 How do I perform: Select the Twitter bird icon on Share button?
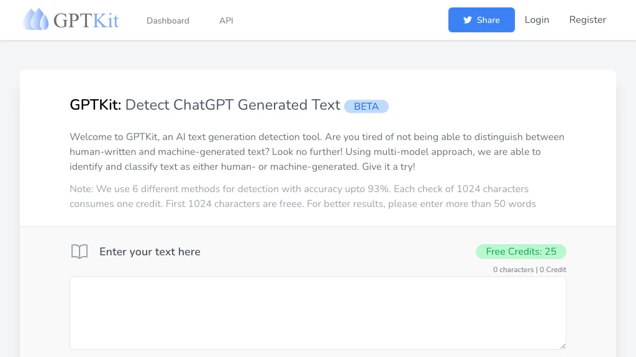click(x=467, y=19)
